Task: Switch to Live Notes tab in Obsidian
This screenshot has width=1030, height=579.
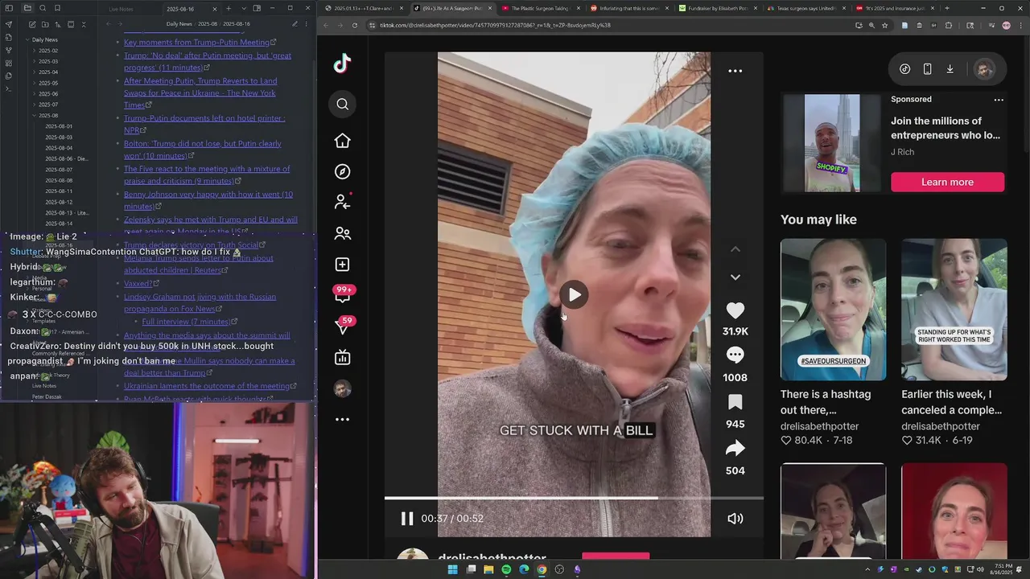Action: pyautogui.click(x=121, y=9)
